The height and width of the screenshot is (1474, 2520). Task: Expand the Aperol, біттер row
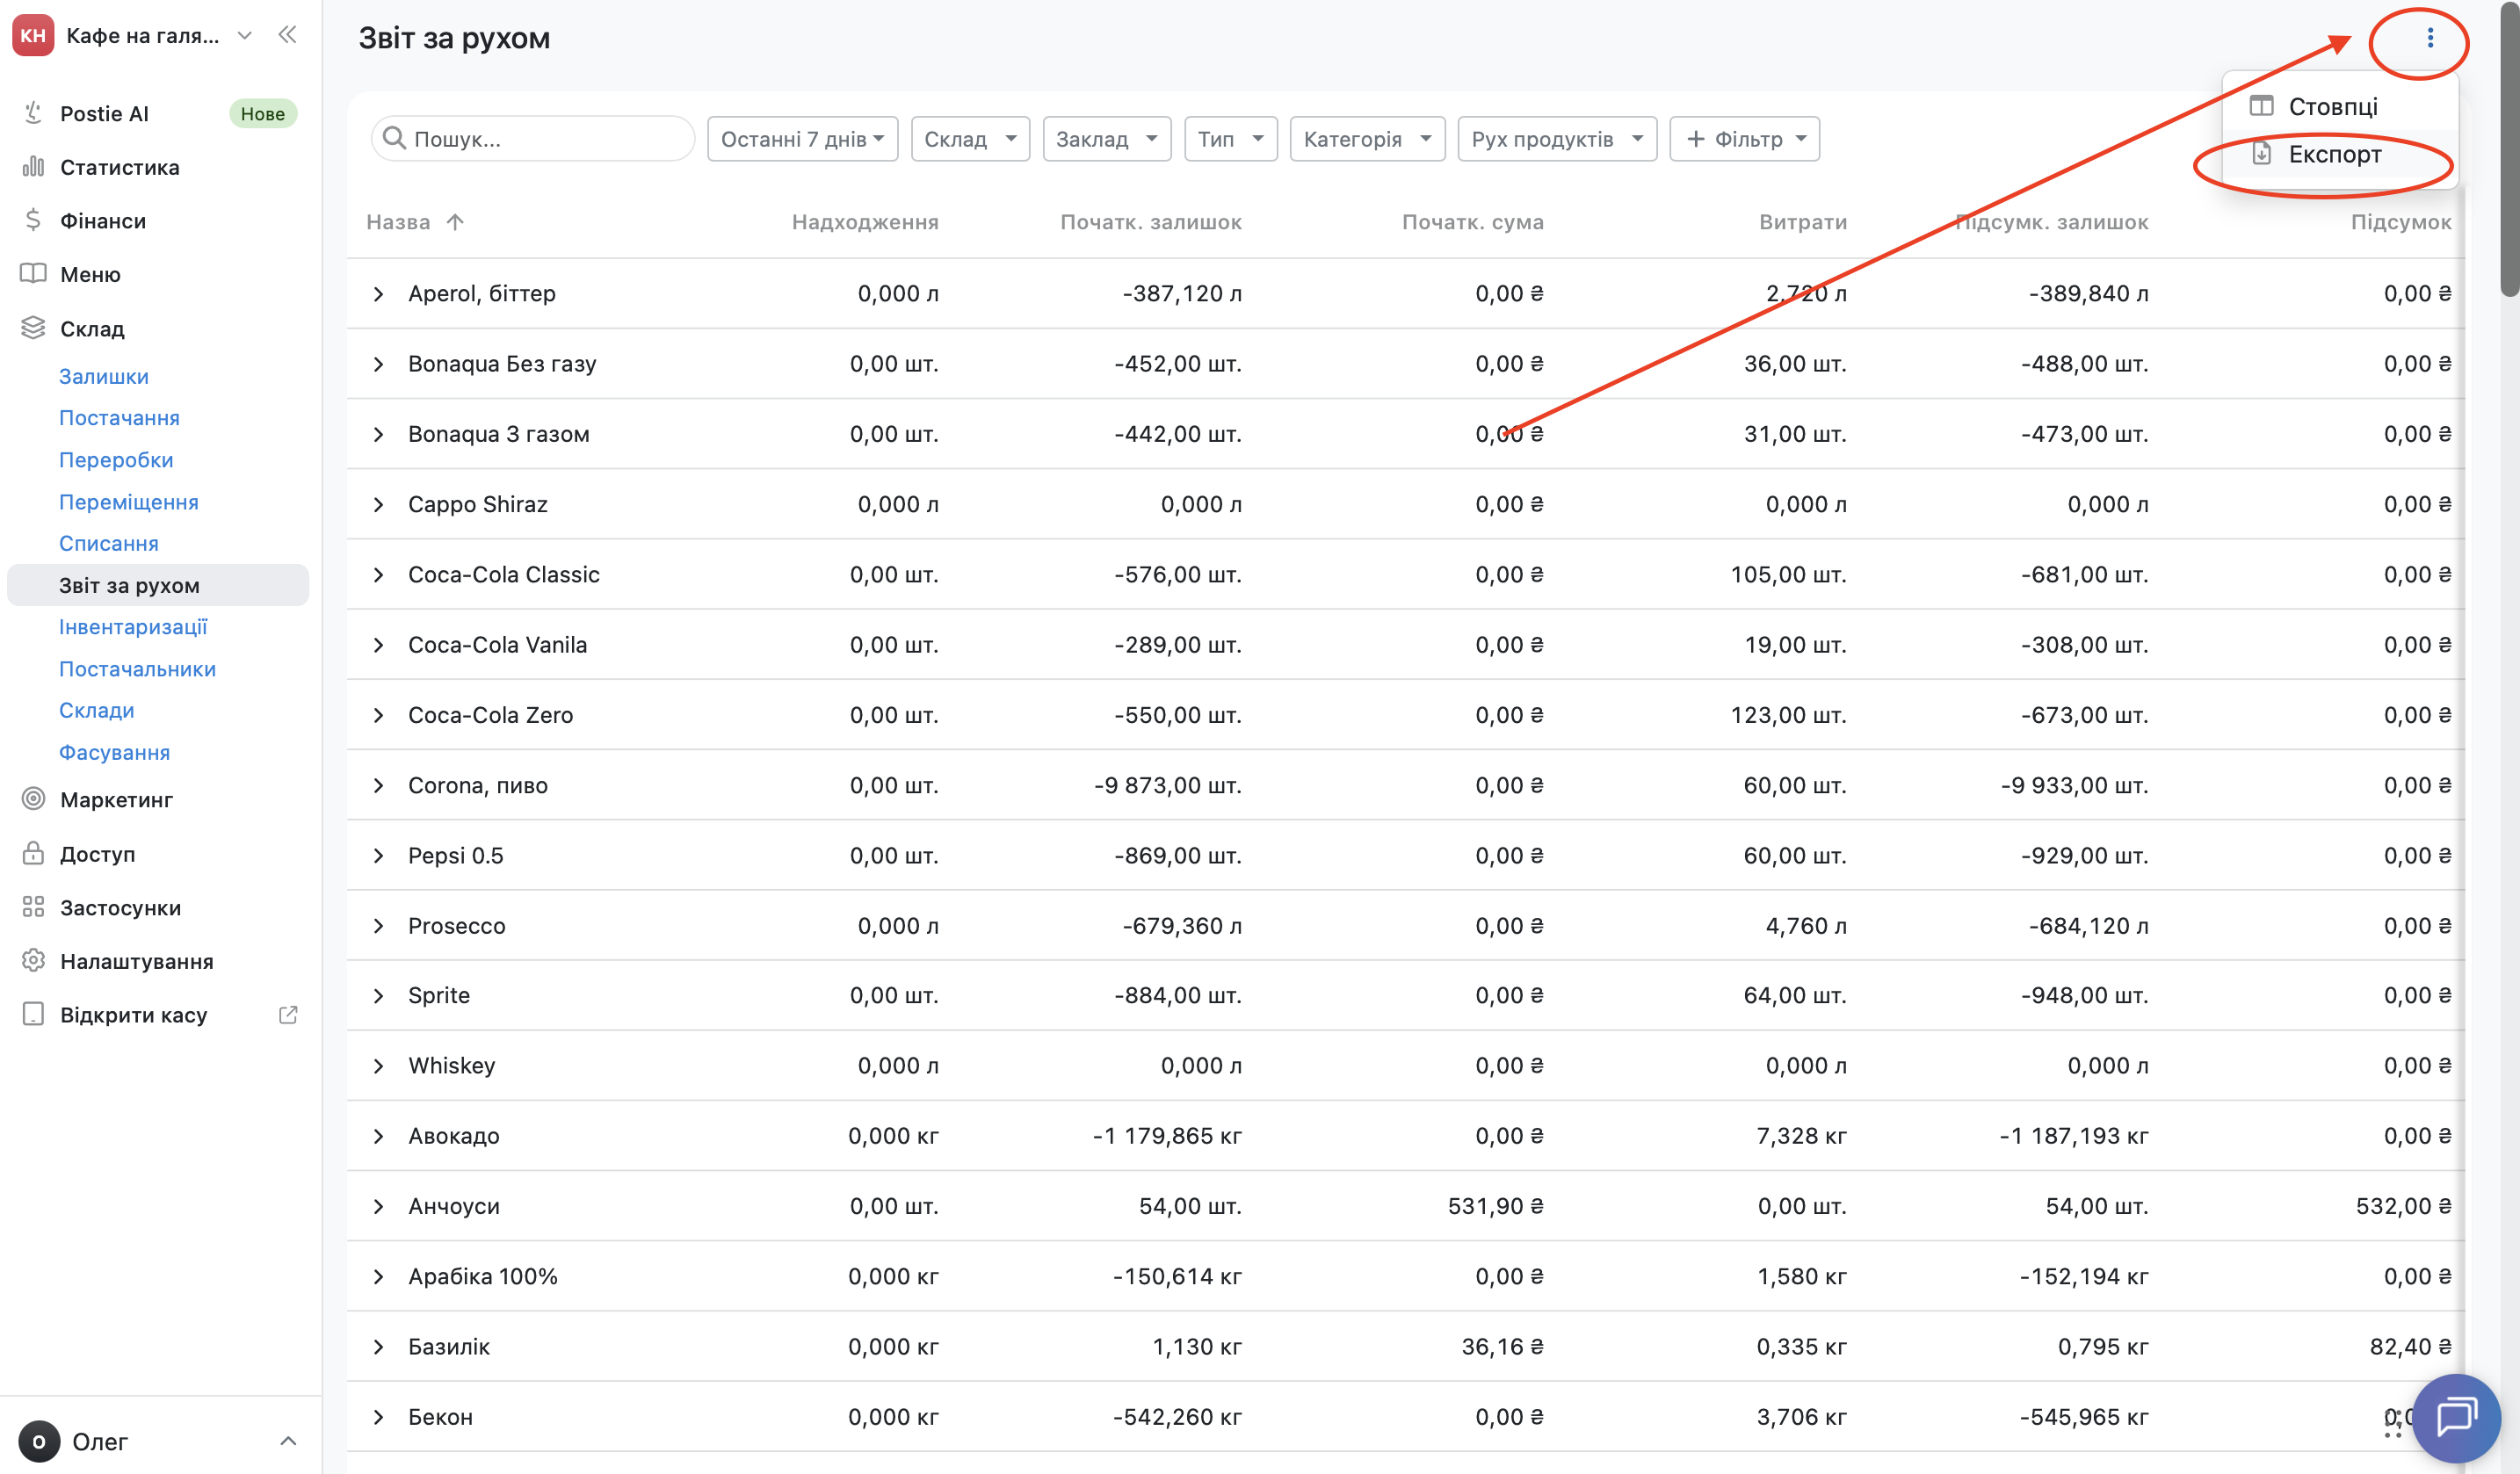tap(378, 293)
